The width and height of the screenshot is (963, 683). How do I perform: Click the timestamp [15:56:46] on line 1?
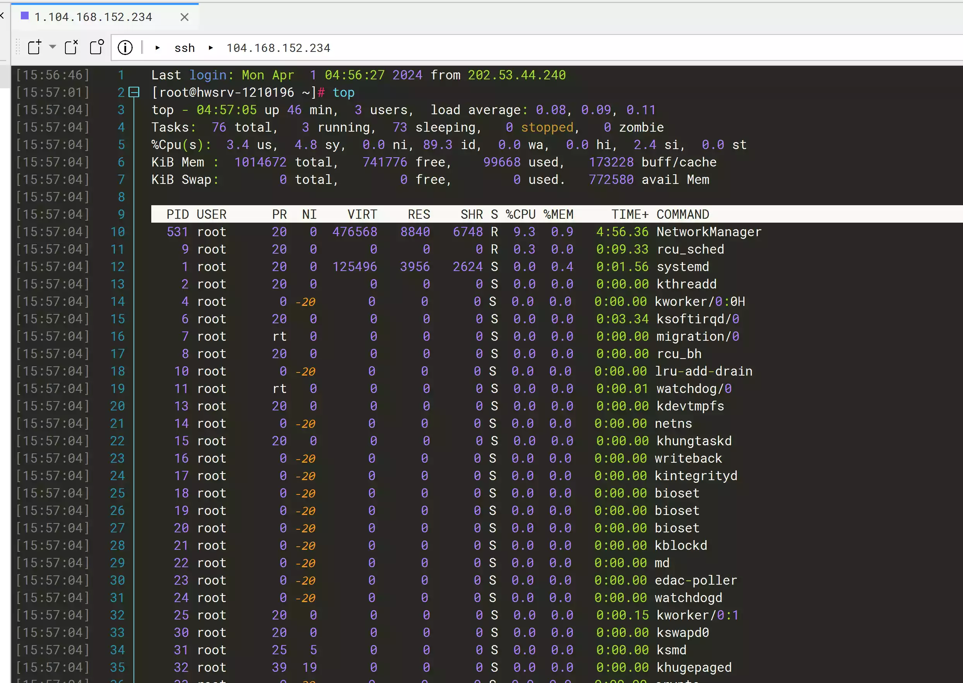(53, 75)
